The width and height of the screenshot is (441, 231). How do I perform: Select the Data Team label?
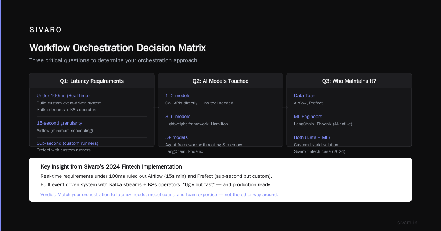[x=305, y=96]
